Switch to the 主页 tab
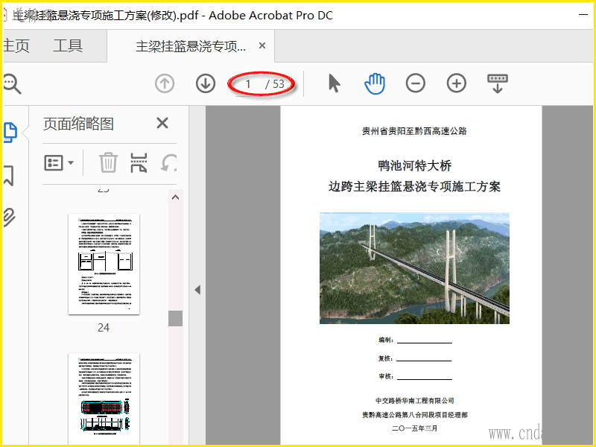 point(16,46)
